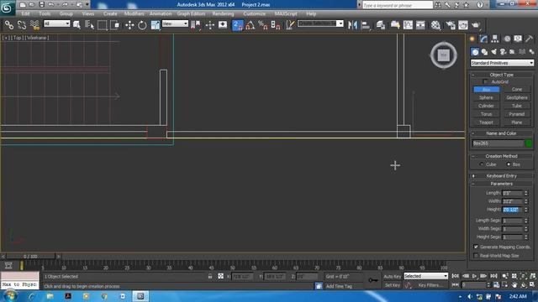Select the Cameras category icon
This screenshot has height=302, width=538.
tap(503, 52)
